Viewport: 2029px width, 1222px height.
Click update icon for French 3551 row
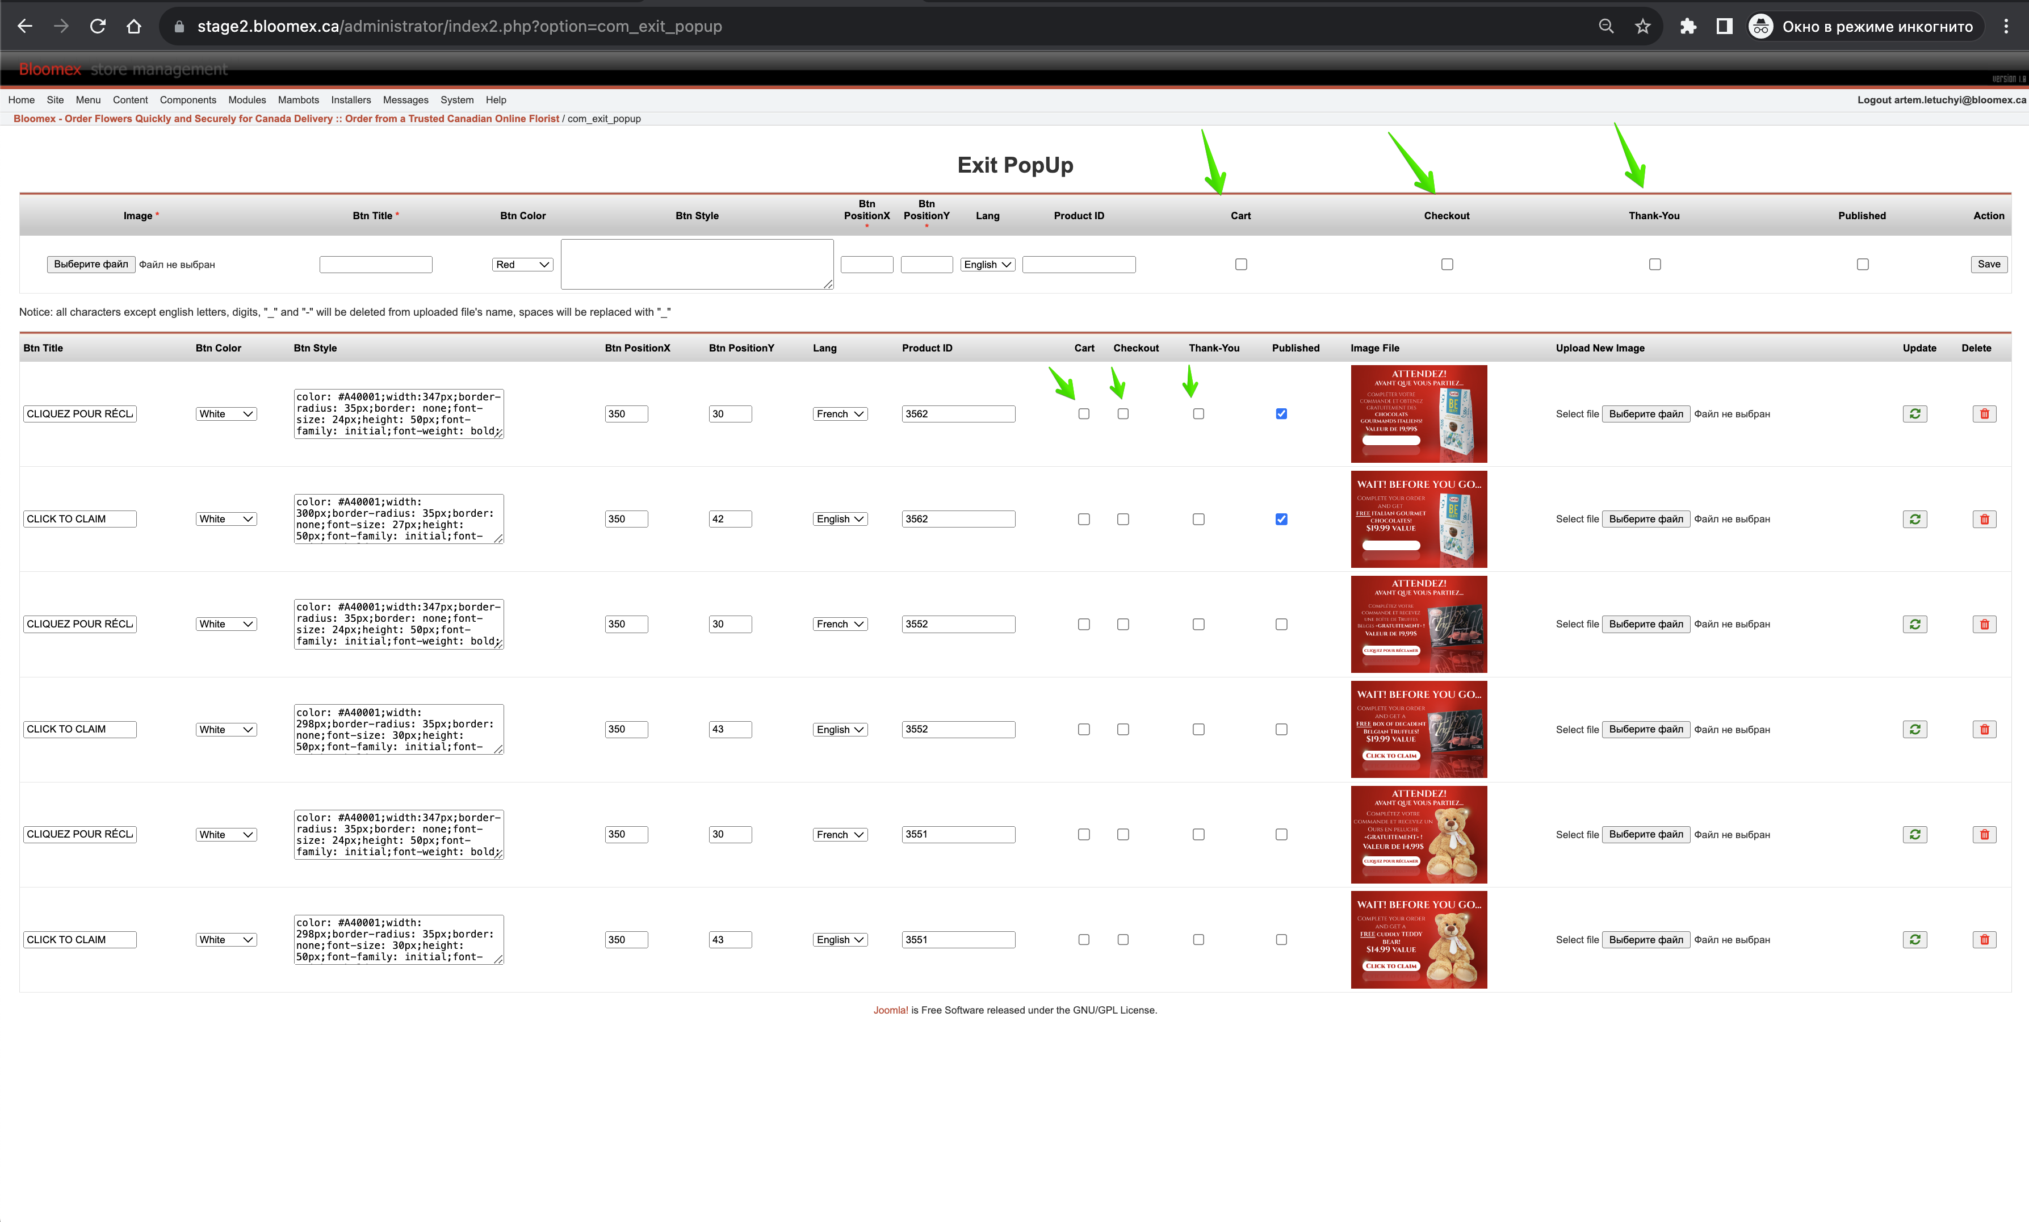click(1914, 835)
